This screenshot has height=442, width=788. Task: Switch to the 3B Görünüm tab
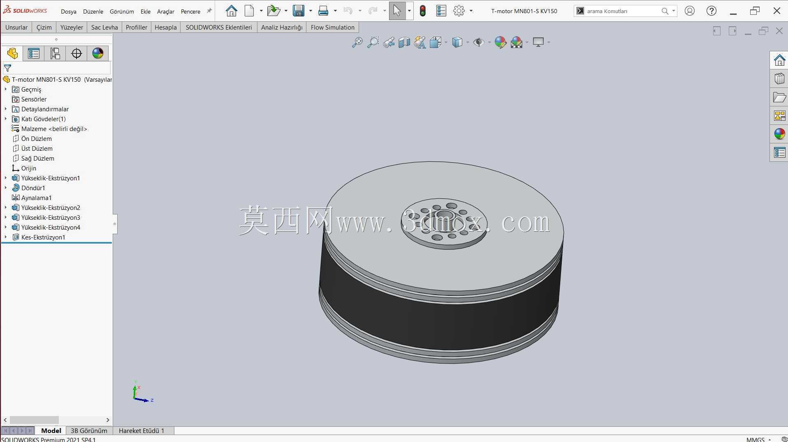point(89,430)
